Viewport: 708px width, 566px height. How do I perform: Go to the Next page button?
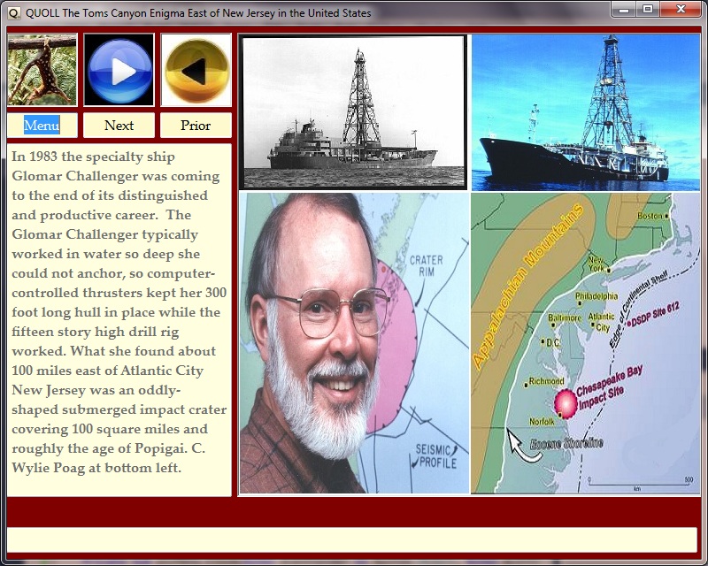[119, 126]
